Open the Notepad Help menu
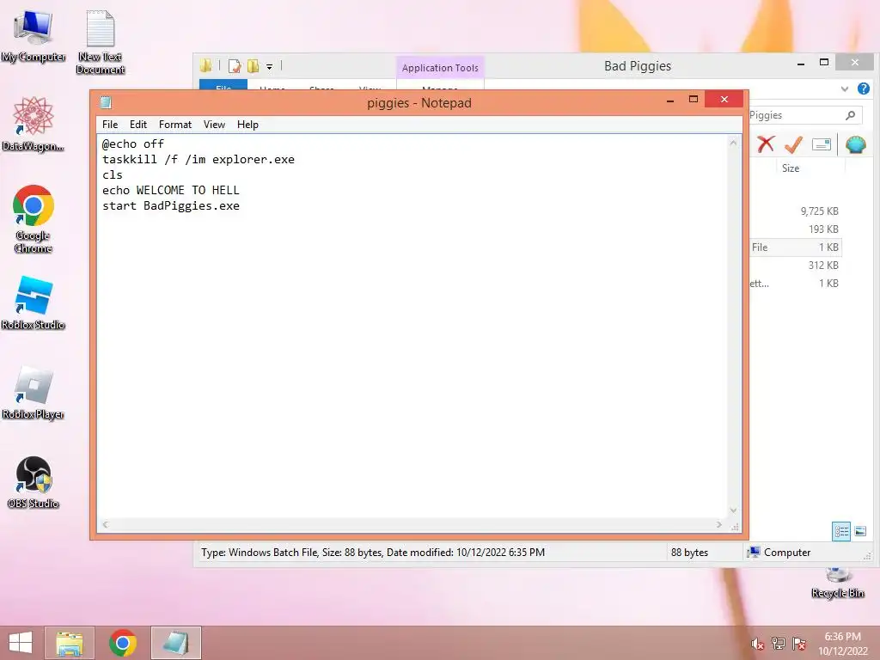Image resolution: width=880 pixels, height=660 pixels. click(247, 125)
